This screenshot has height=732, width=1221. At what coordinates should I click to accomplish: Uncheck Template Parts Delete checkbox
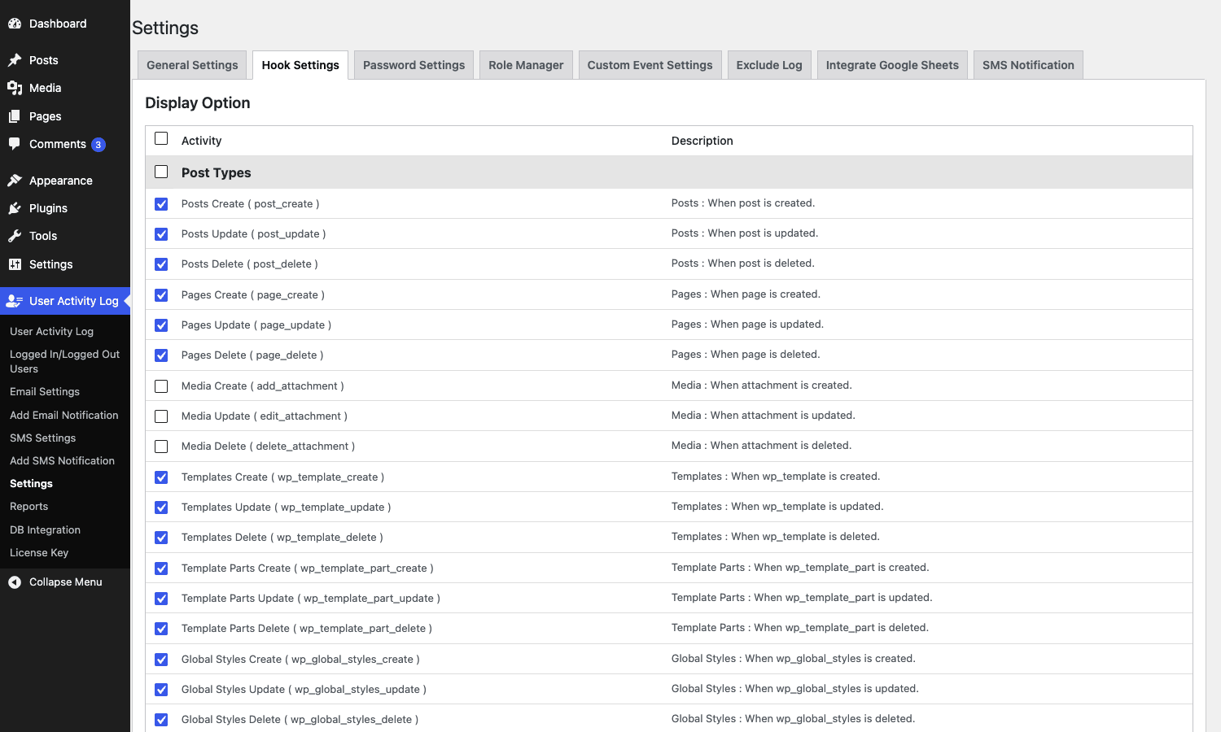[161, 629]
